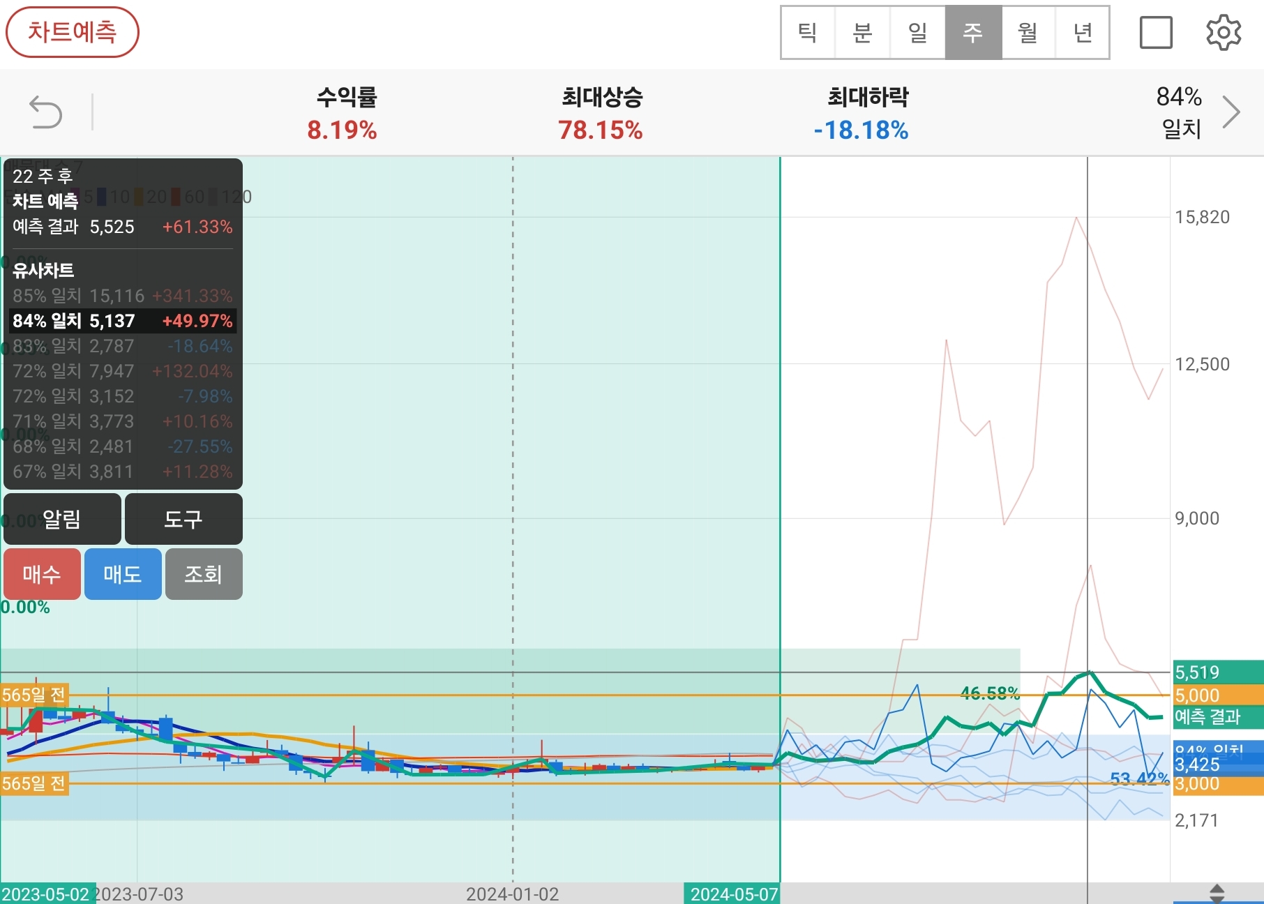1264x904 pixels.
Task: Click the 84% 일치 header label
Action: click(1180, 112)
